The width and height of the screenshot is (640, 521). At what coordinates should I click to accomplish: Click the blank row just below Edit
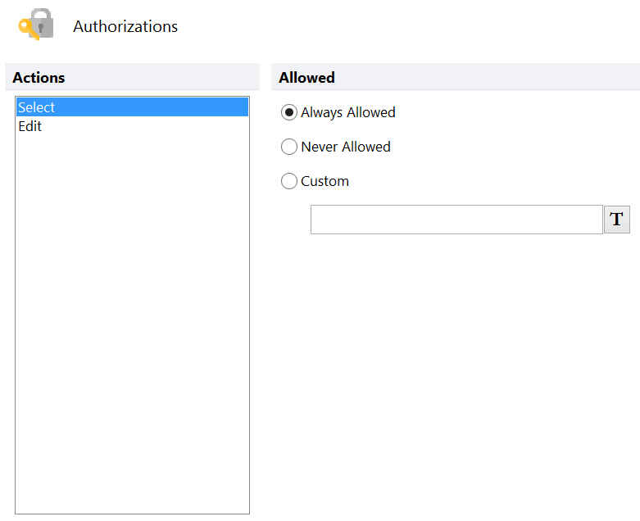[x=131, y=145]
